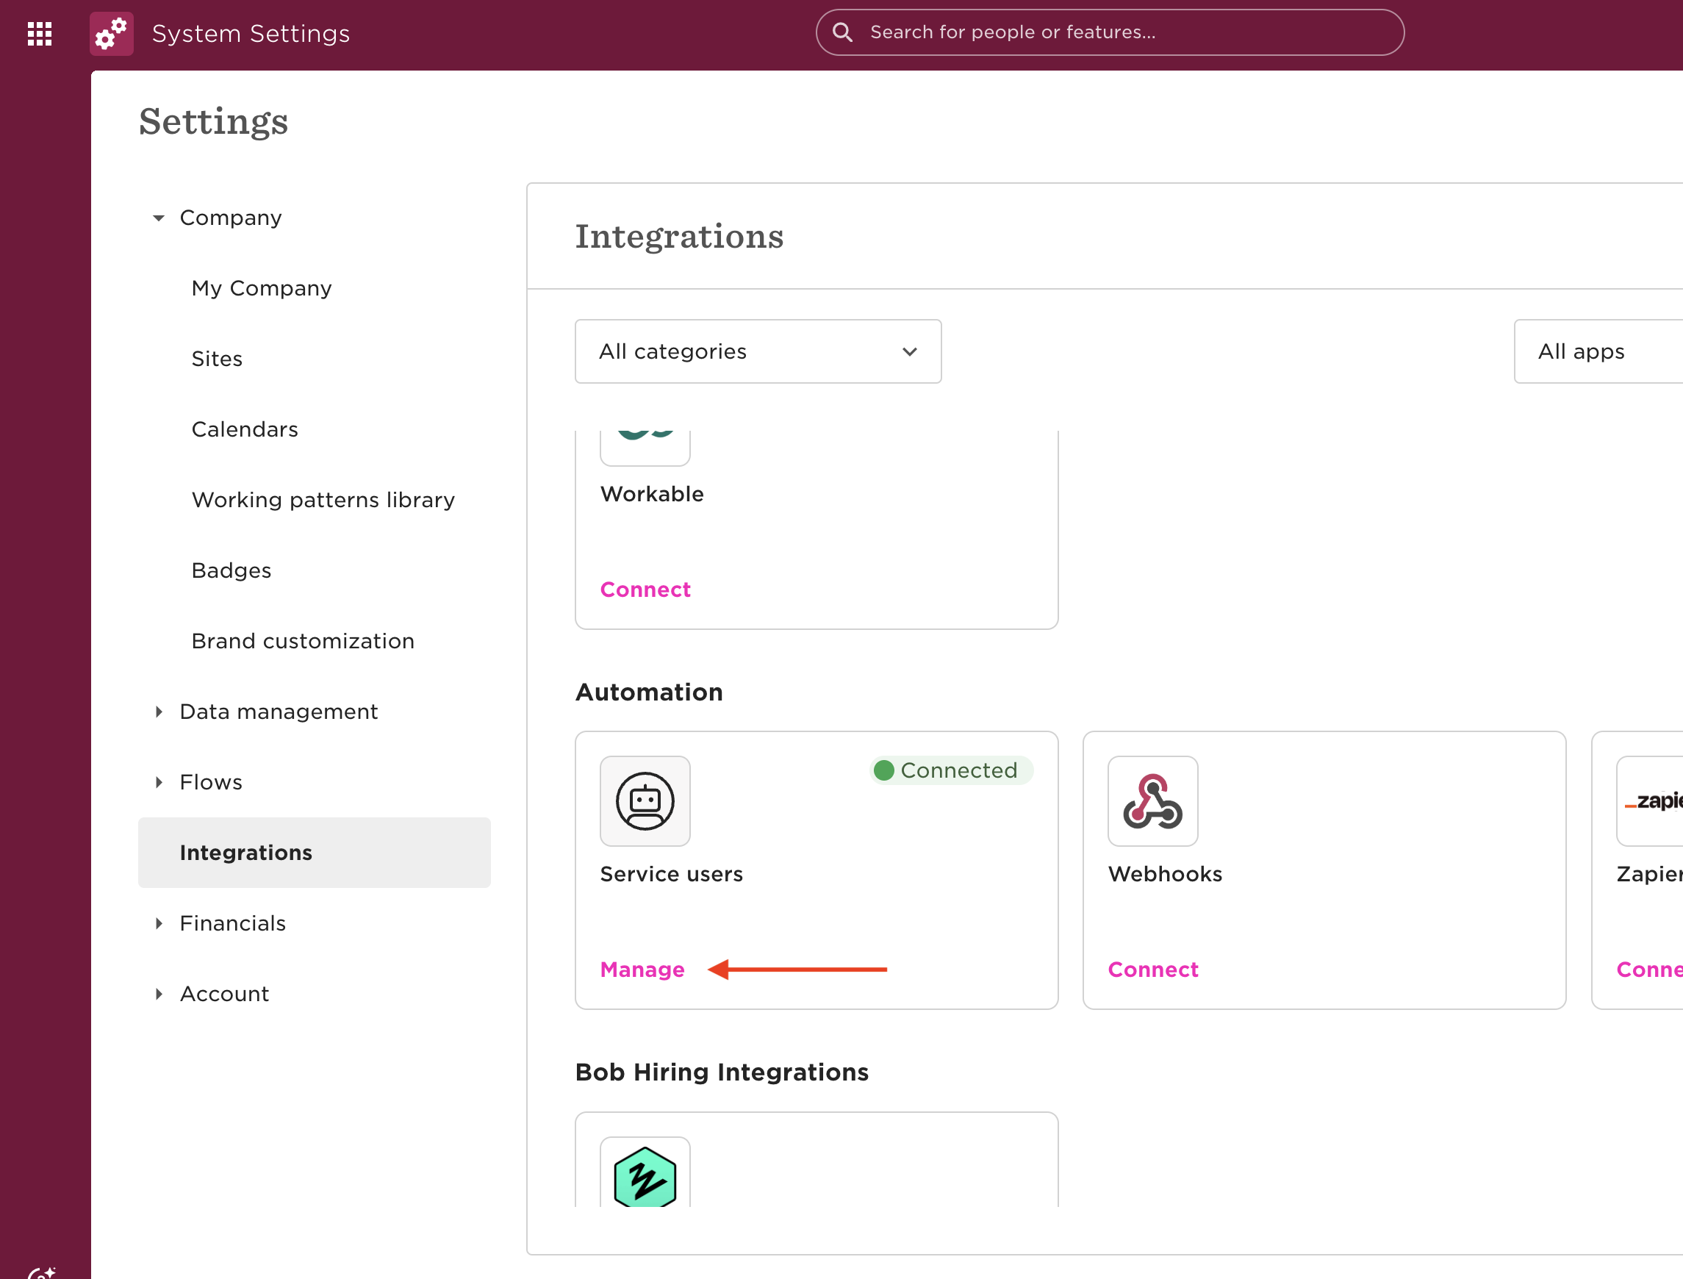
Task: Open the apps grid launcher icon
Action: (x=40, y=34)
